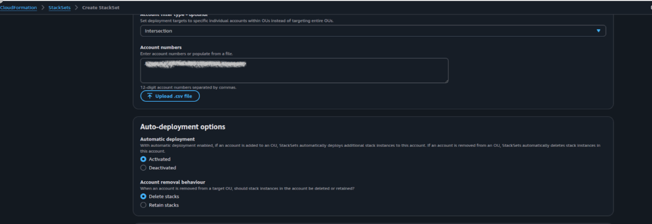Select the Activated radio button
The height and width of the screenshot is (224, 652).
point(143,159)
